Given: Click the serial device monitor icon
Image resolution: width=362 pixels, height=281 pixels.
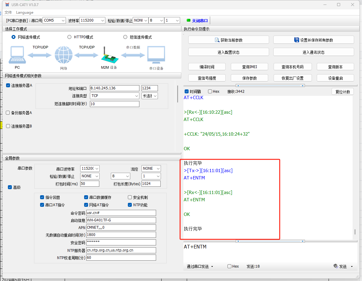Looking at the screenshot, I should click(156, 55).
